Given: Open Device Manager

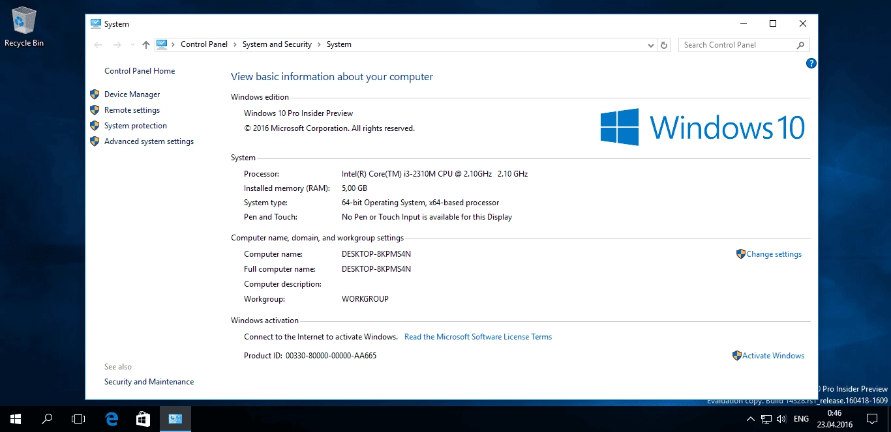Looking at the screenshot, I should click(132, 94).
